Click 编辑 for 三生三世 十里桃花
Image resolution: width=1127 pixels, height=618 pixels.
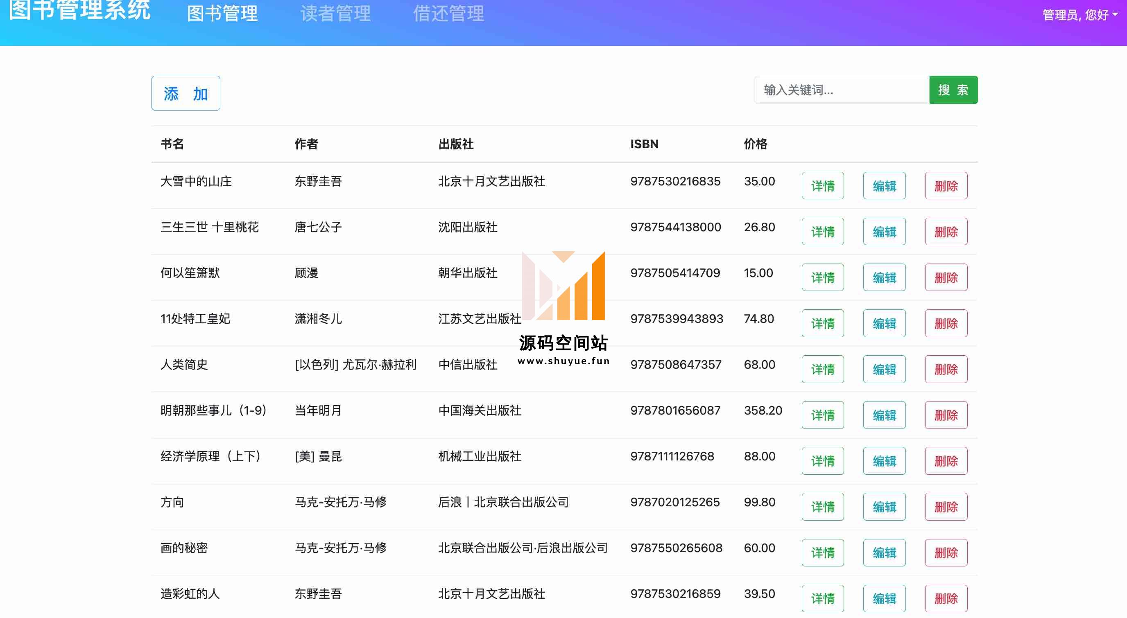click(x=884, y=231)
